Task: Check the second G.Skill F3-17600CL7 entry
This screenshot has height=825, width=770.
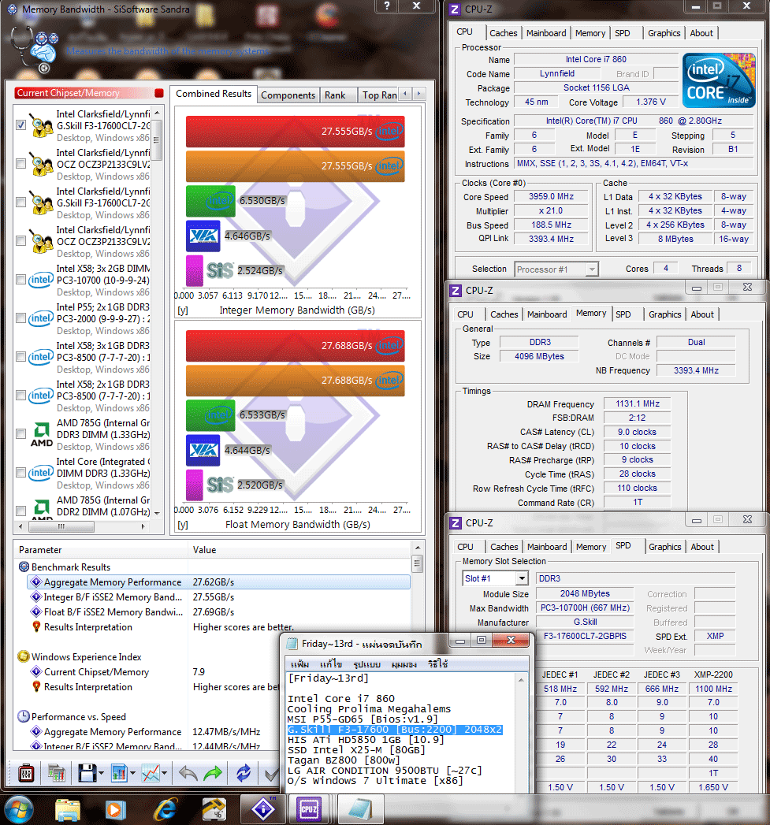Action: click(21, 202)
